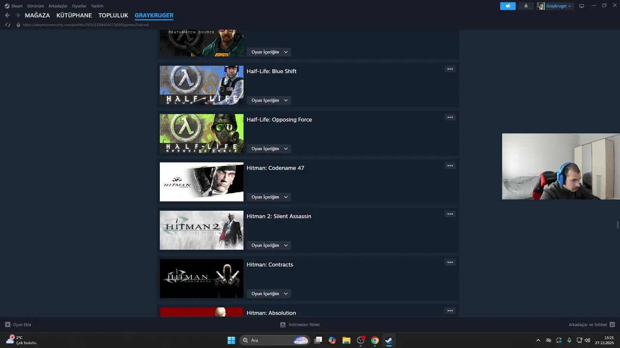
Task: Open three-dots menu for Half-Life: Blue Shift
Action: tap(450, 69)
